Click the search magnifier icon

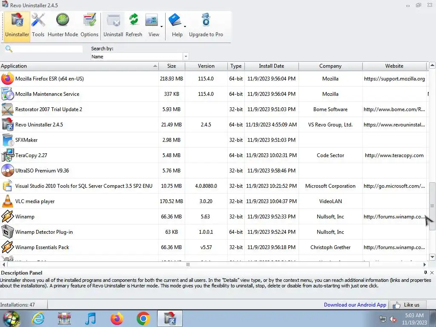(9, 49)
